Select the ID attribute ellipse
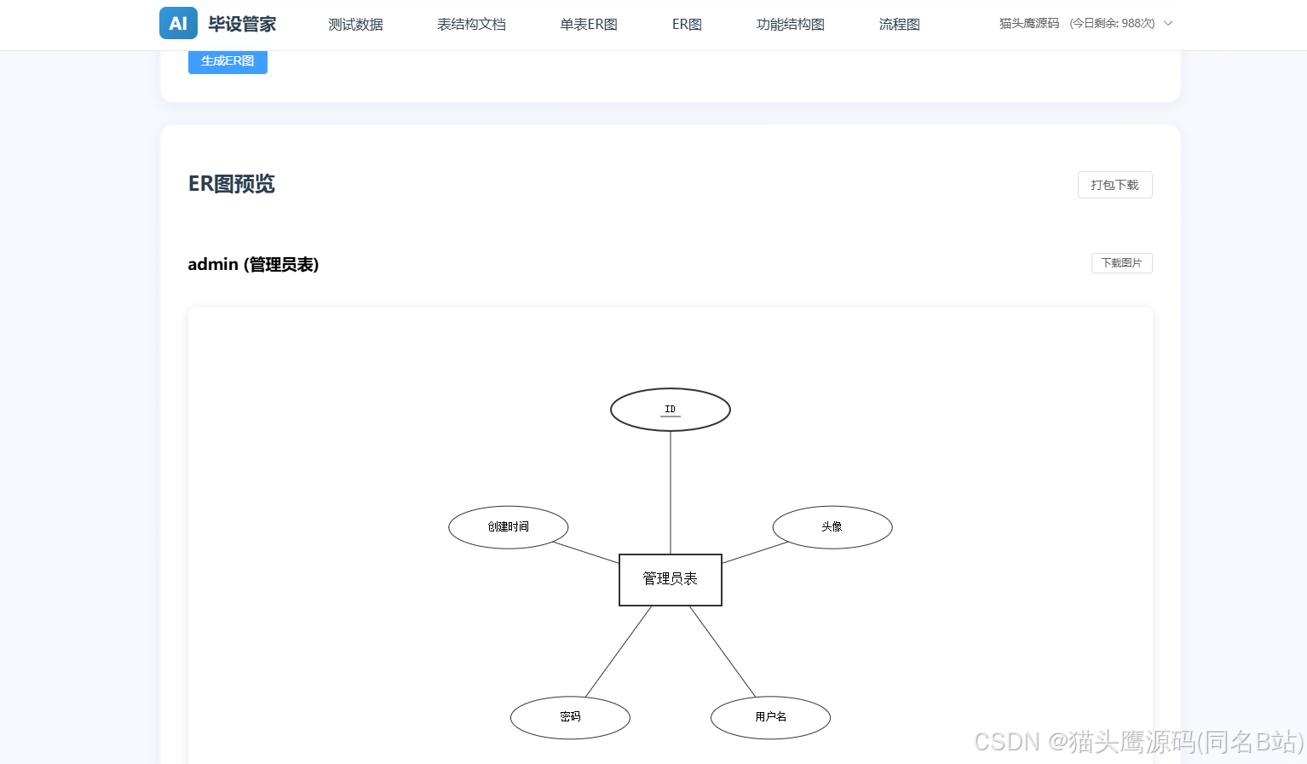 coord(670,409)
